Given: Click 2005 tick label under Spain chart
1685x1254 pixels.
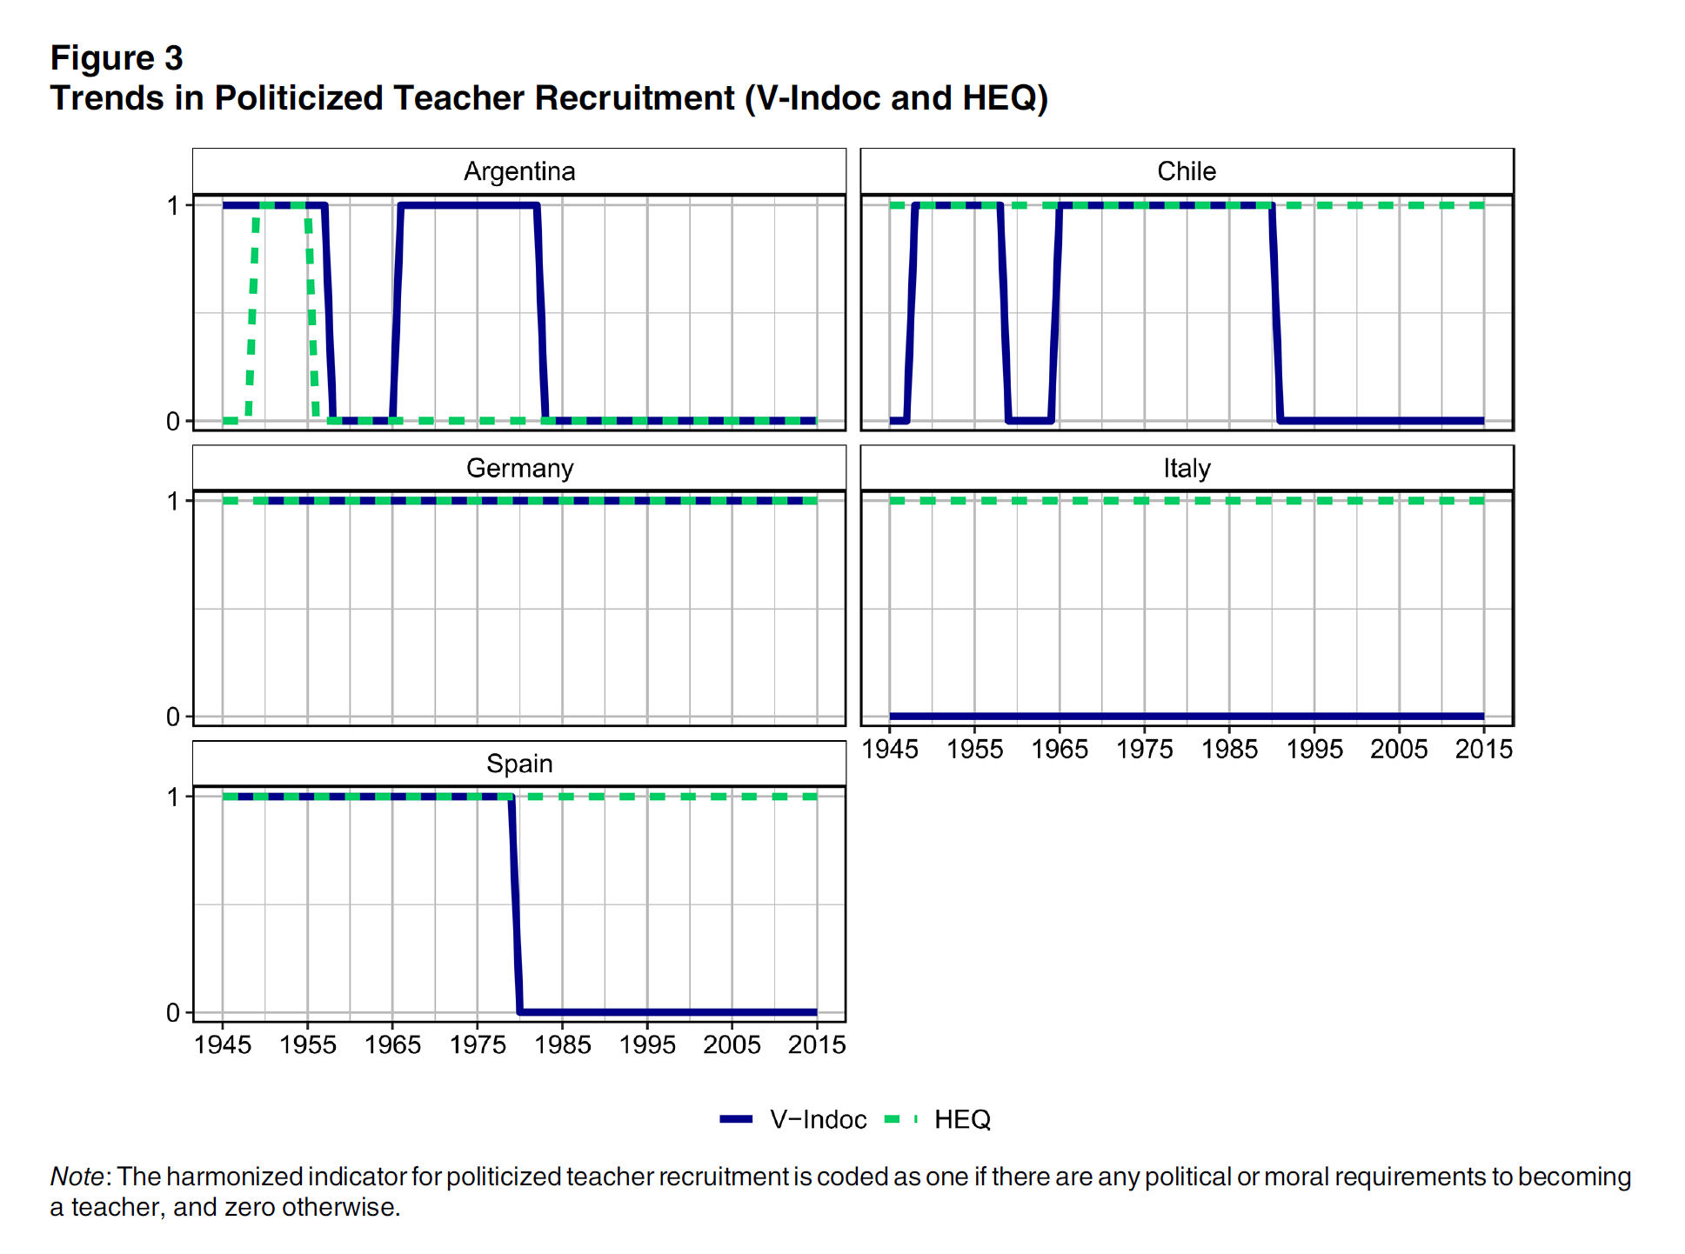Looking at the screenshot, I should (x=732, y=1044).
